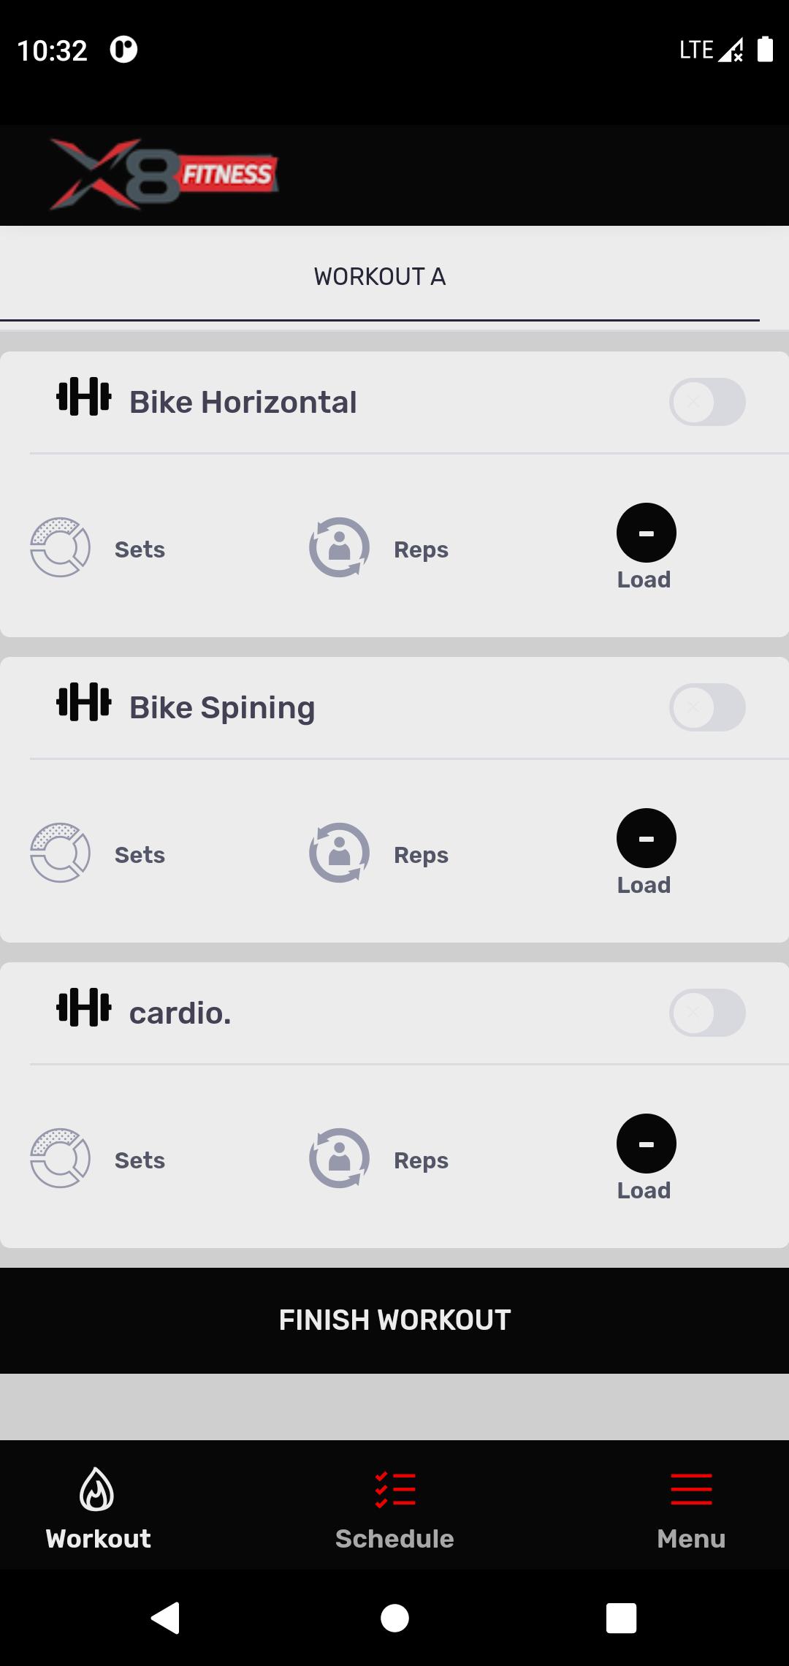Turn on the cardio. exercise switch

click(x=707, y=1013)
